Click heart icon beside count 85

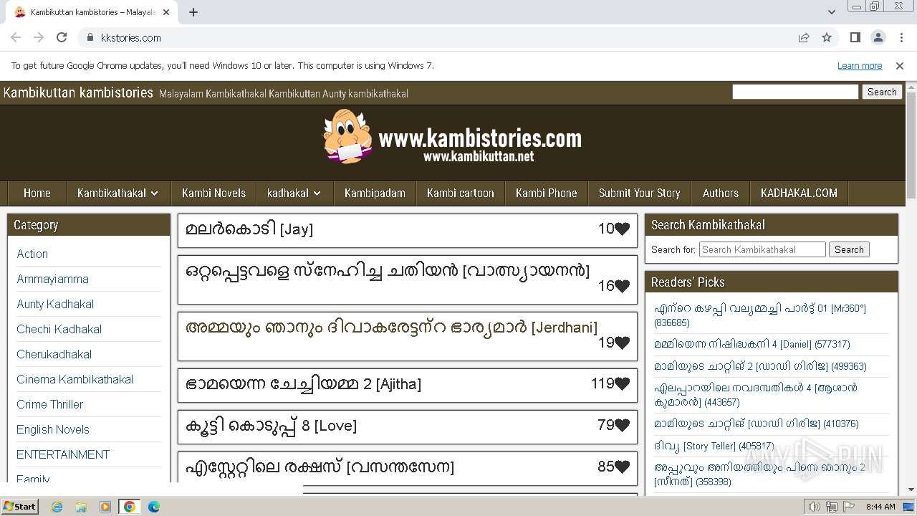click(x=622, y=467)
